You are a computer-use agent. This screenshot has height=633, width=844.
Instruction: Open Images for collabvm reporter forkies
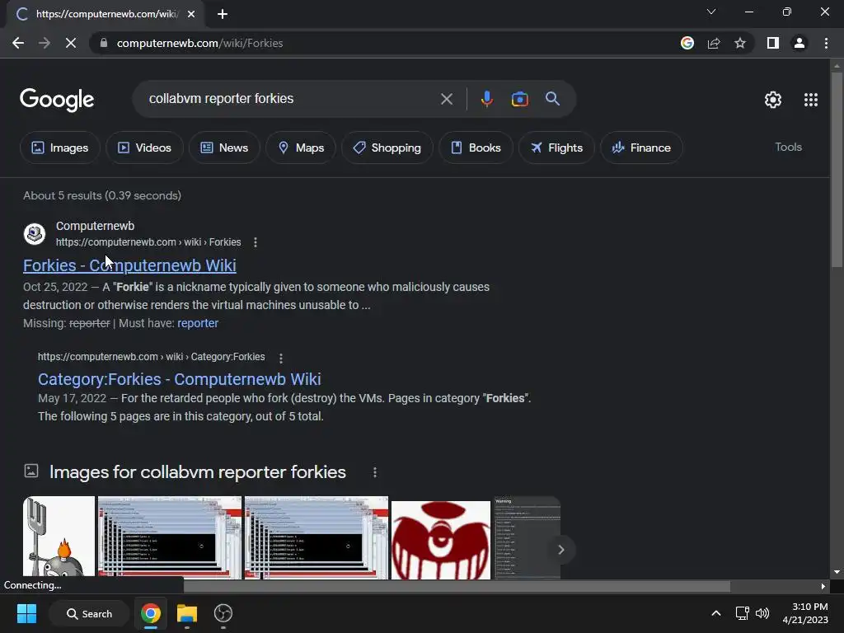[198, 472]
